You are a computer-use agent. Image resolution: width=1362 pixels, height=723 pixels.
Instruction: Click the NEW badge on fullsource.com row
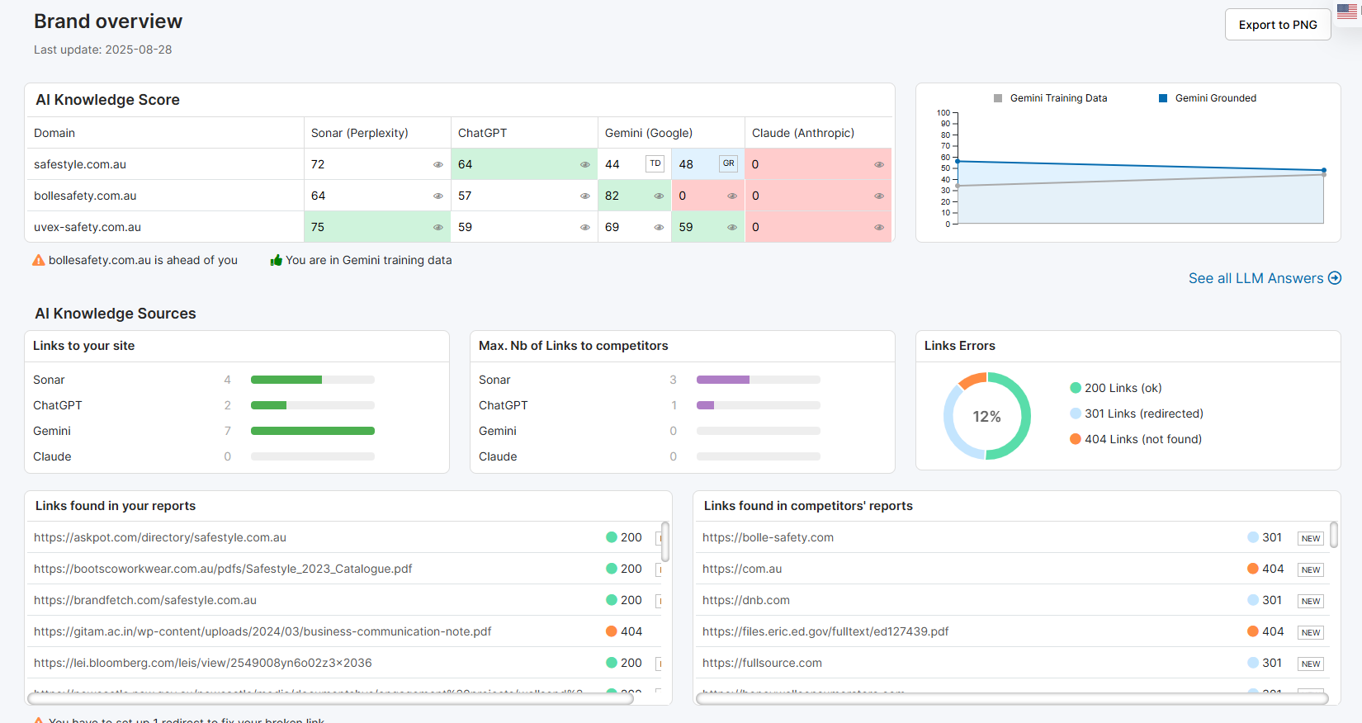[x=1311, y=664]
